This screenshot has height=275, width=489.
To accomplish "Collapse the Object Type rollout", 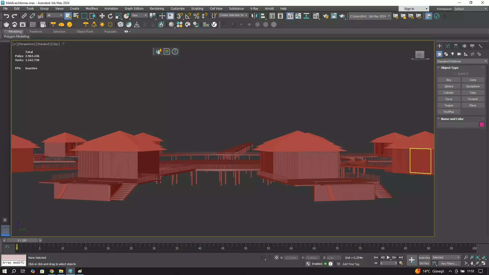I will click(x=450, y=68).
